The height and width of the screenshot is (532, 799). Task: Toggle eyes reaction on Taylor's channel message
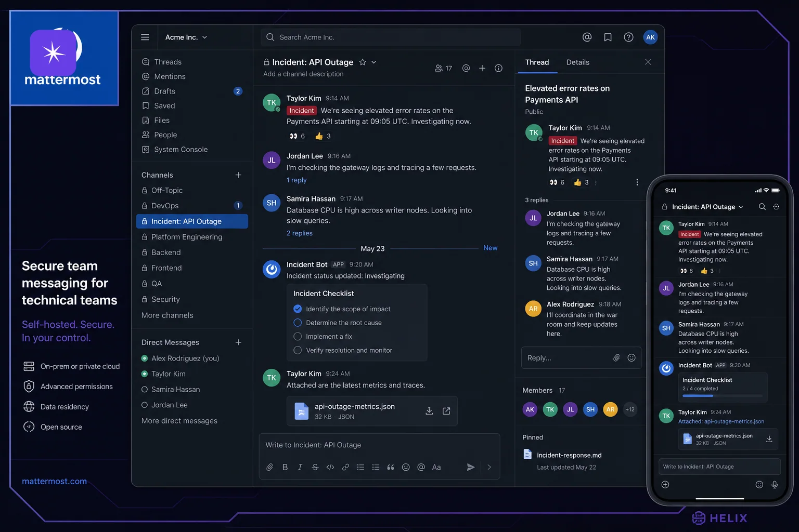(x=297, y=136)
